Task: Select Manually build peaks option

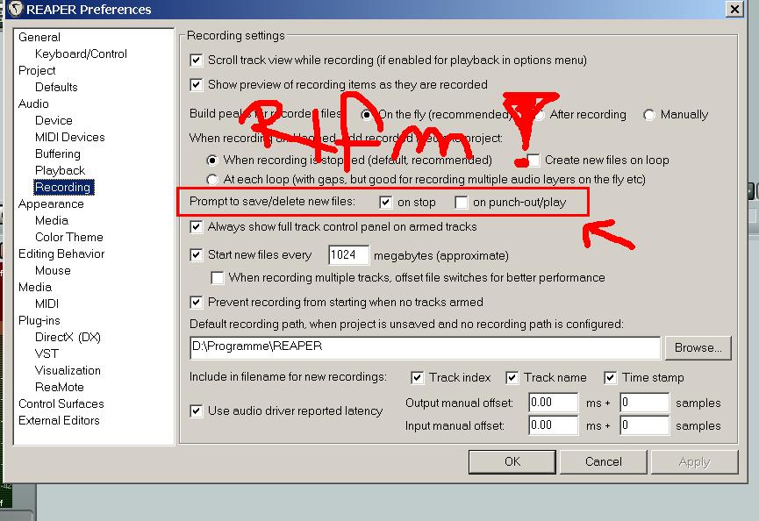Action: (x=649, y=115)
